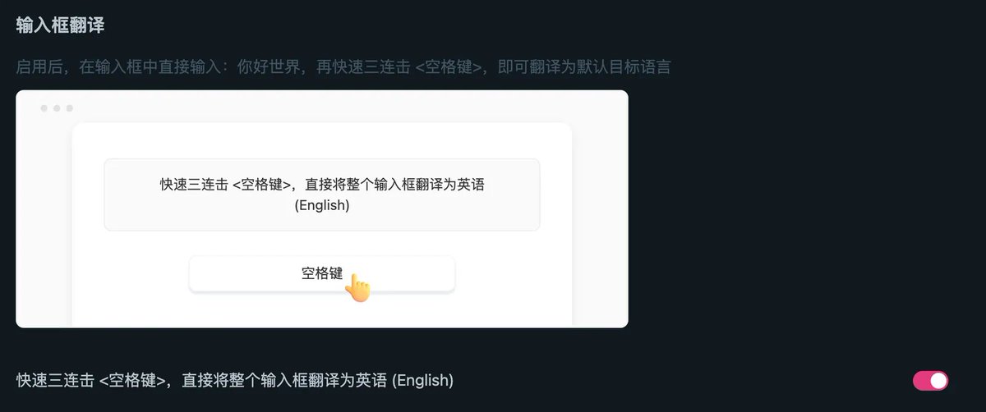The width and height of the screenshot is (986, 412).
Task: Disable the triple-space translation toggle
Action: point(930,381)
